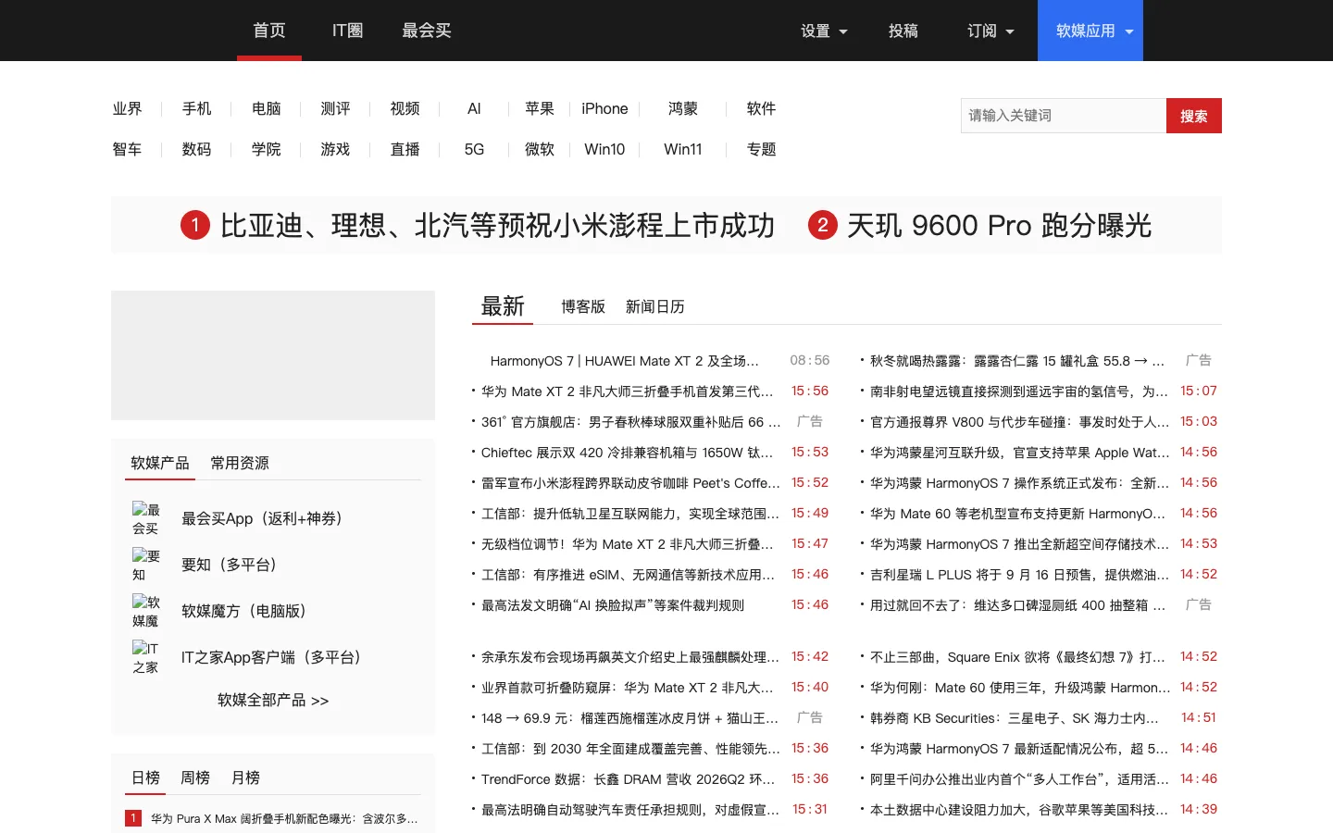Screen dimensions: 1333x833
Task: Open 余承东发布会现场再飙英文 article
Action: (630, 657)
